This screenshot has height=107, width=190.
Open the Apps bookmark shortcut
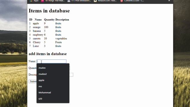click(34, 1)
